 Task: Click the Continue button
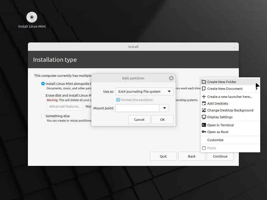pyautogui.click(x=220, y=156)
